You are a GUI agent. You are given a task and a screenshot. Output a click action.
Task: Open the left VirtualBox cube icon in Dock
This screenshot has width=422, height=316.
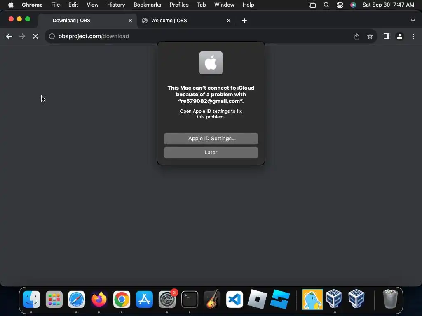(334, 299)
